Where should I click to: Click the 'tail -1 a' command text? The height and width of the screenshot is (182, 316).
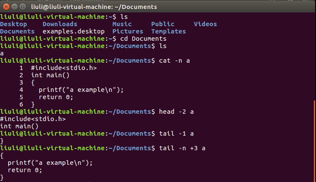pyautogui.click(x=176, y=133)
